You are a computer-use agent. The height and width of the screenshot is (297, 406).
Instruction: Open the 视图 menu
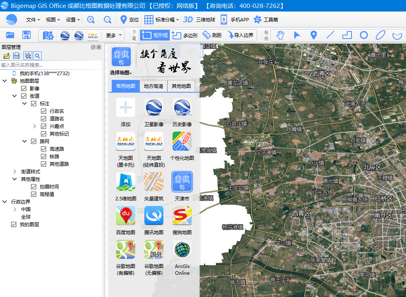tap(53, 19)
